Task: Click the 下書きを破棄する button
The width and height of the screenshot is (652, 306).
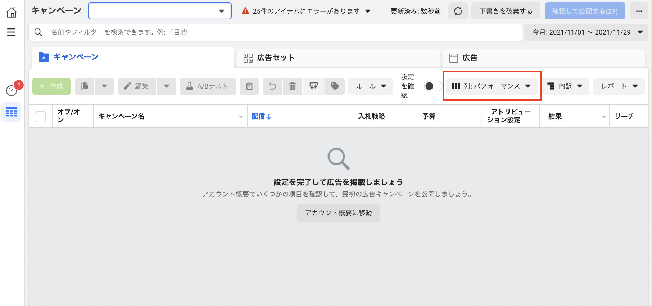Action: tap(506, 11)
